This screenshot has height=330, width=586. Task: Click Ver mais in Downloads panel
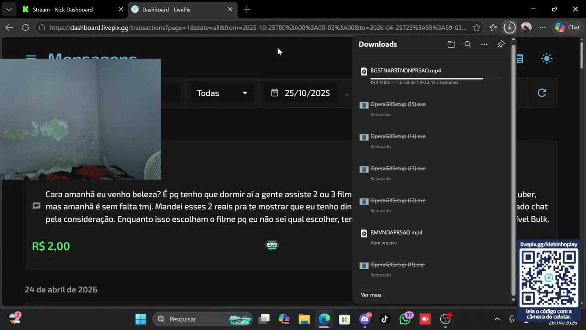(371, 295)
